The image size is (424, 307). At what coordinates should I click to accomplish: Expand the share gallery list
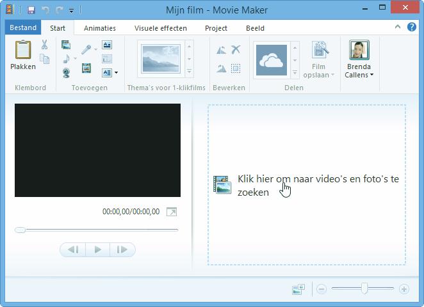coord(295,73)
